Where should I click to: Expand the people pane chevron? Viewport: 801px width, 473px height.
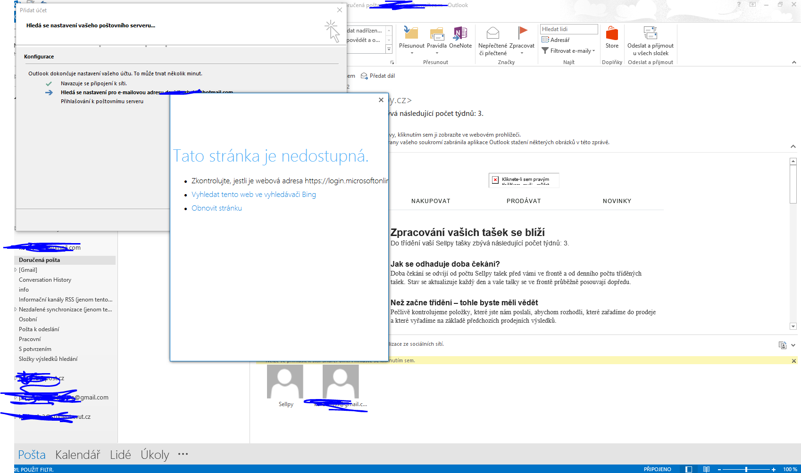(793, 345)
